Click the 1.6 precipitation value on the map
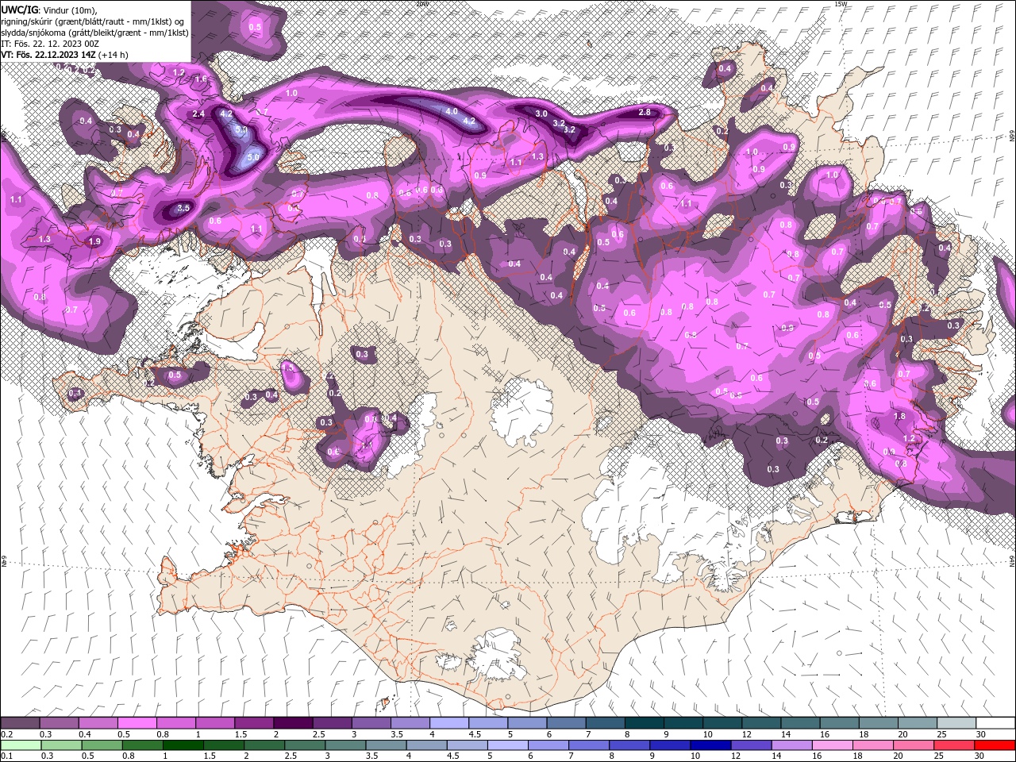 [201, 79]
